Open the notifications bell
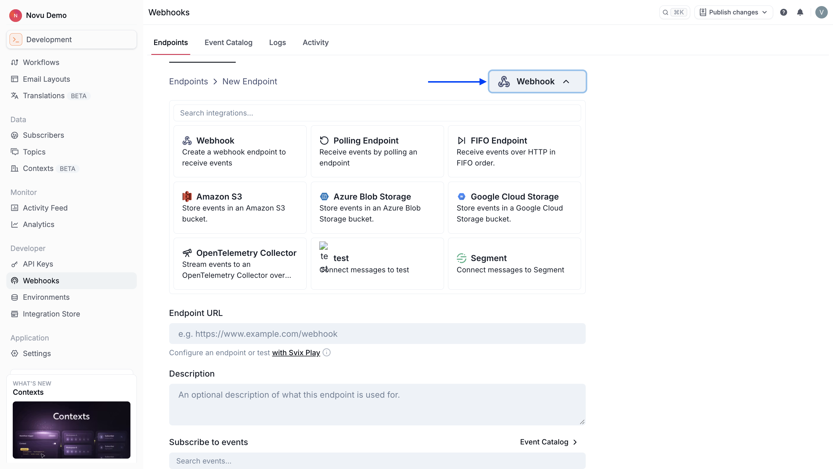 pyautogui.click(x=800, y=12)
